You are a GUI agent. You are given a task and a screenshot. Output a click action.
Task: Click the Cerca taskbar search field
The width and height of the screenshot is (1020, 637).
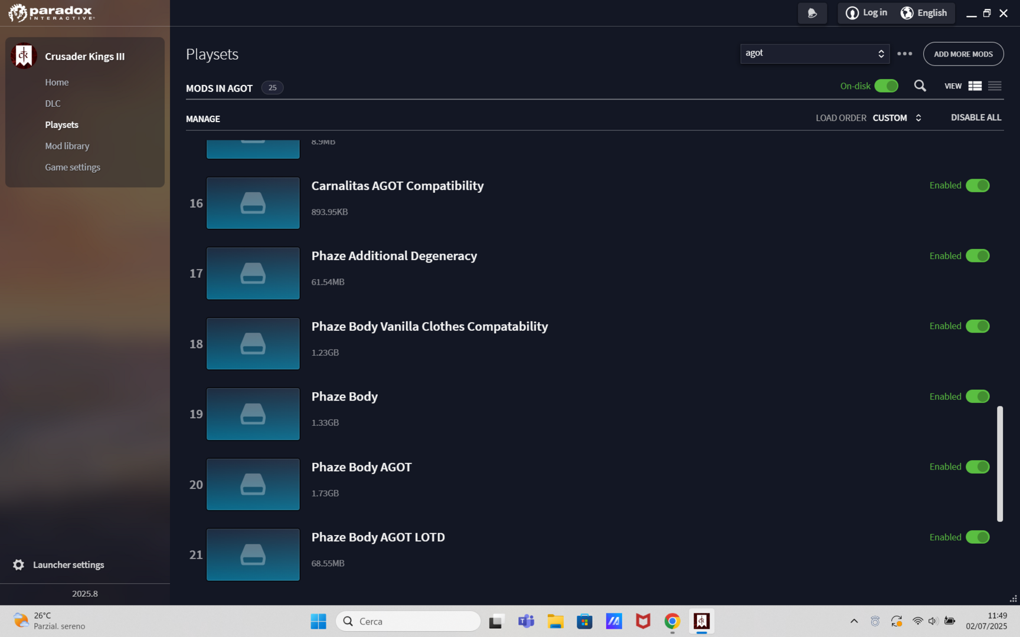coord(408,621)
